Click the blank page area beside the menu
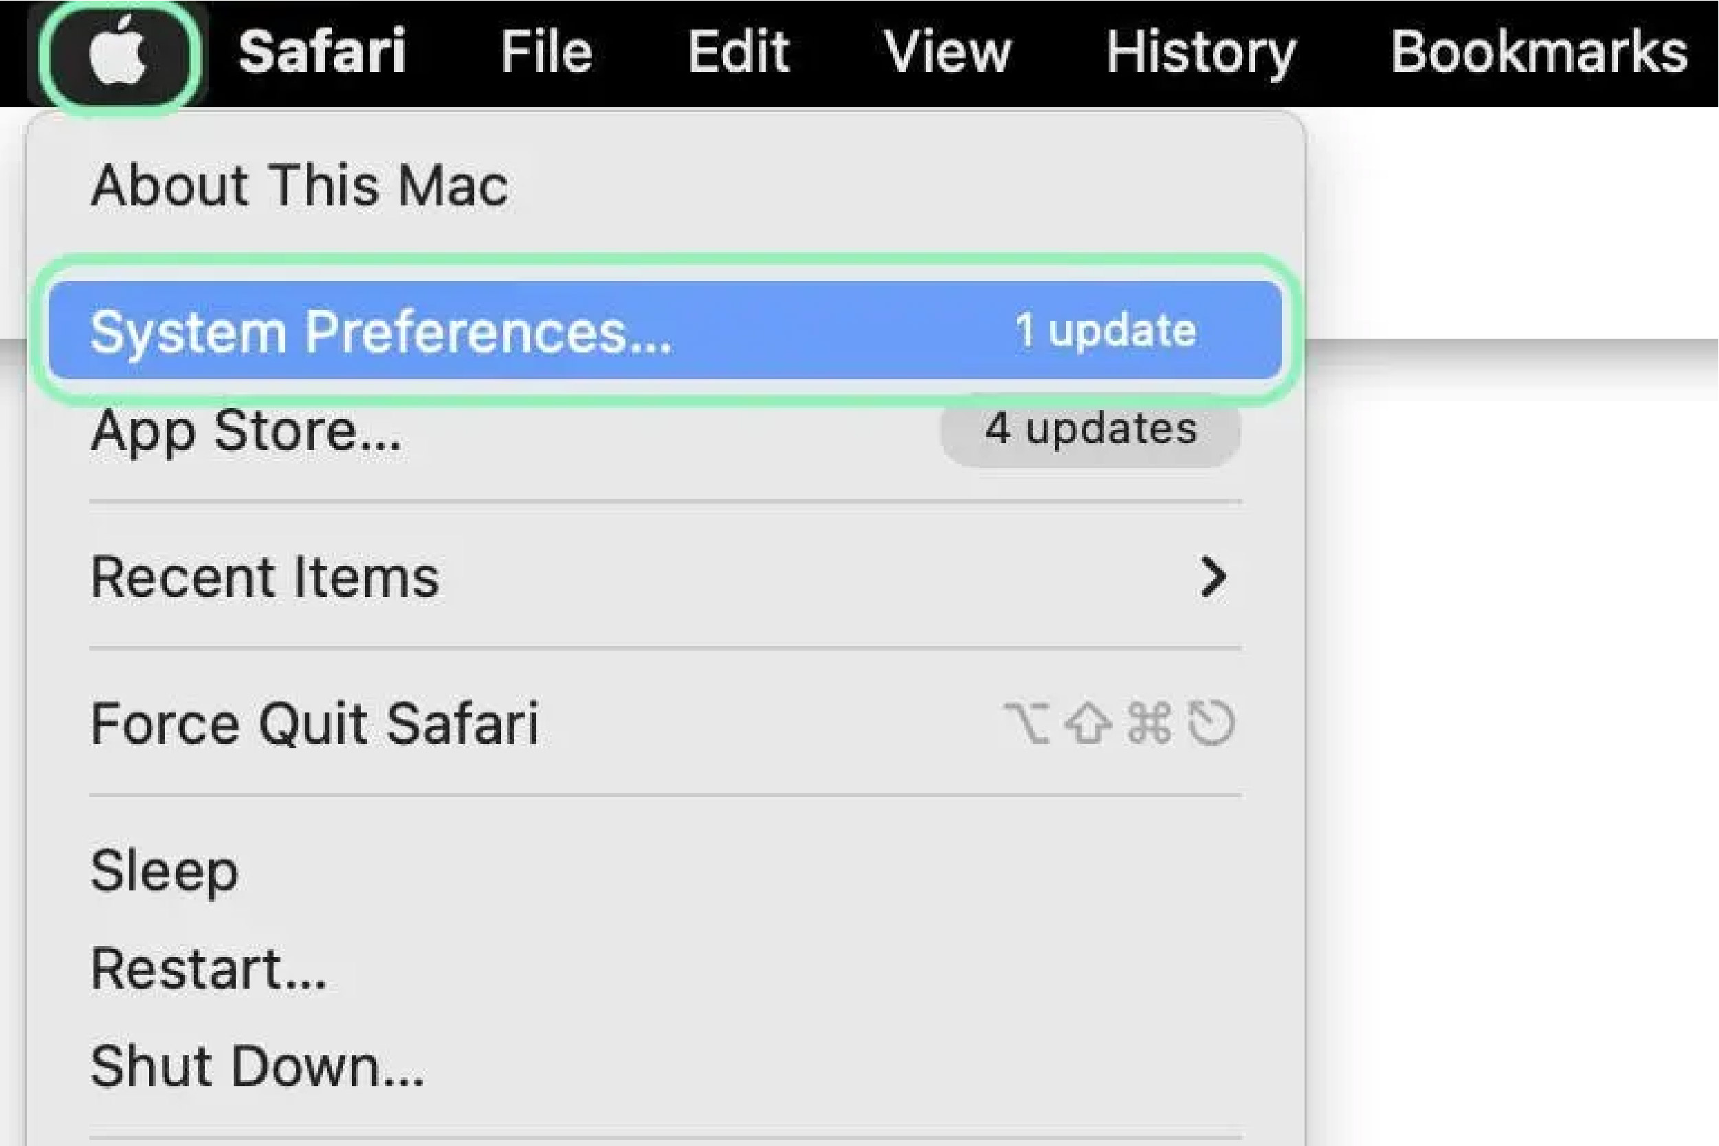Screen dimensions: 1719x1146 (x=1513, y=731)
